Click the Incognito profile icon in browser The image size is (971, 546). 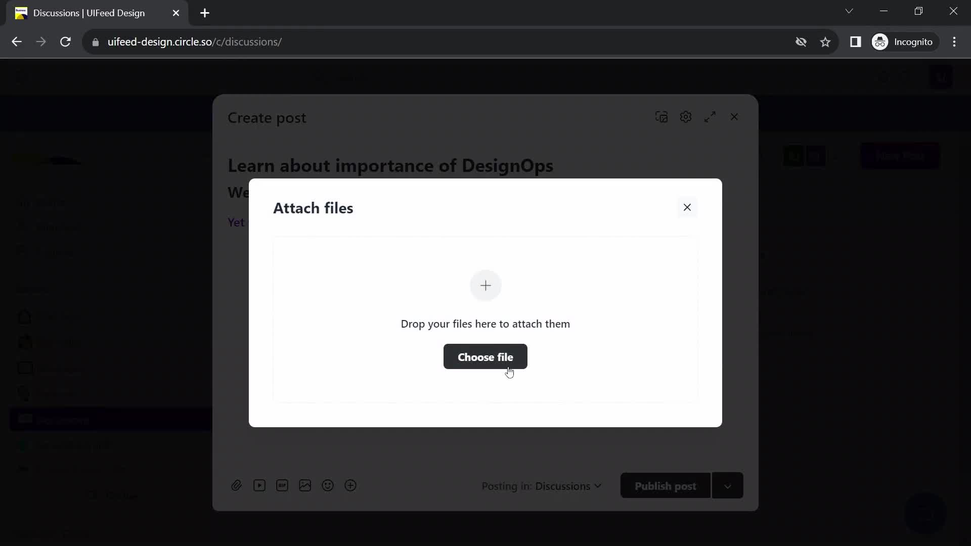coord(882,41)
